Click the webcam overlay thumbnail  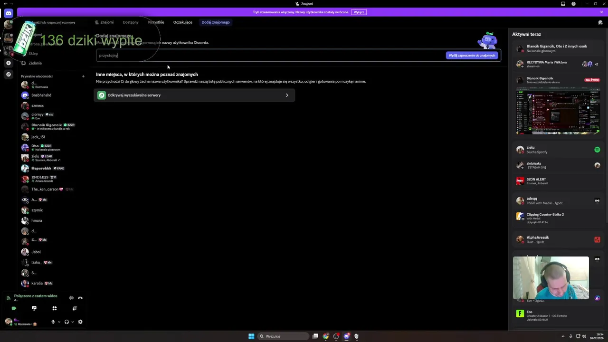pyautogui.click(x=551, y=278)
